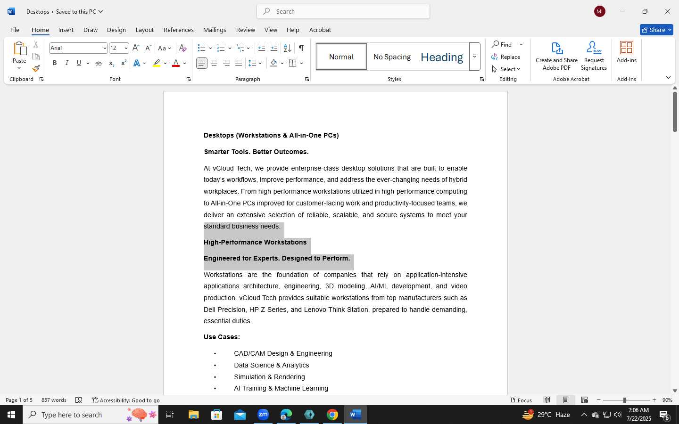Click the Paste clipboard icon
679x424 pixels.
click(19, 49)
